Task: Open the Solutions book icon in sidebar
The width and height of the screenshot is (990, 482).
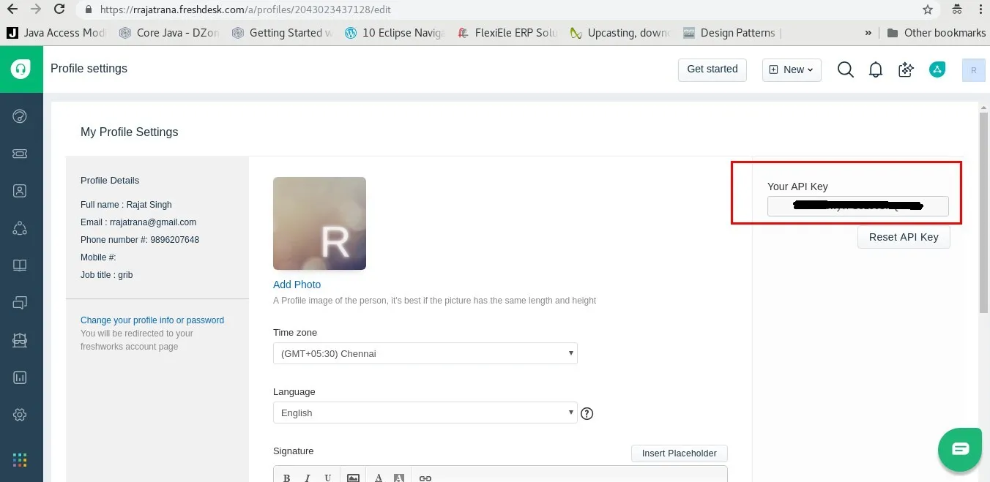Action: (x=21, y=266)
